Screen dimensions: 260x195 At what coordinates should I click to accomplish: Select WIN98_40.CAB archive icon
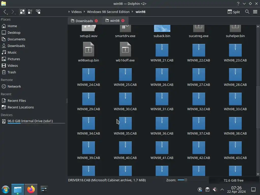pyautogui.click(x=125, y=148)
